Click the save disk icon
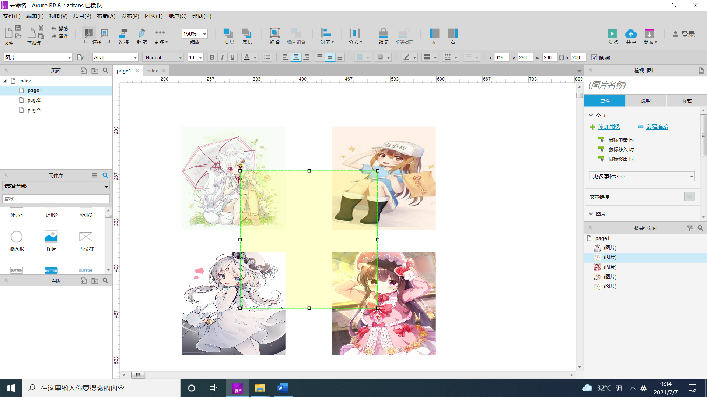 click(x=18, y=28)
